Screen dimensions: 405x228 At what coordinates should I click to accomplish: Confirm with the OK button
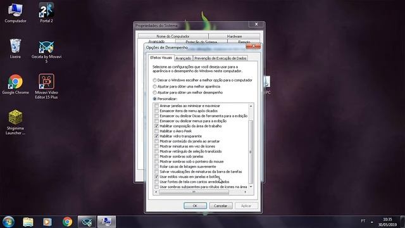(195, 206)
